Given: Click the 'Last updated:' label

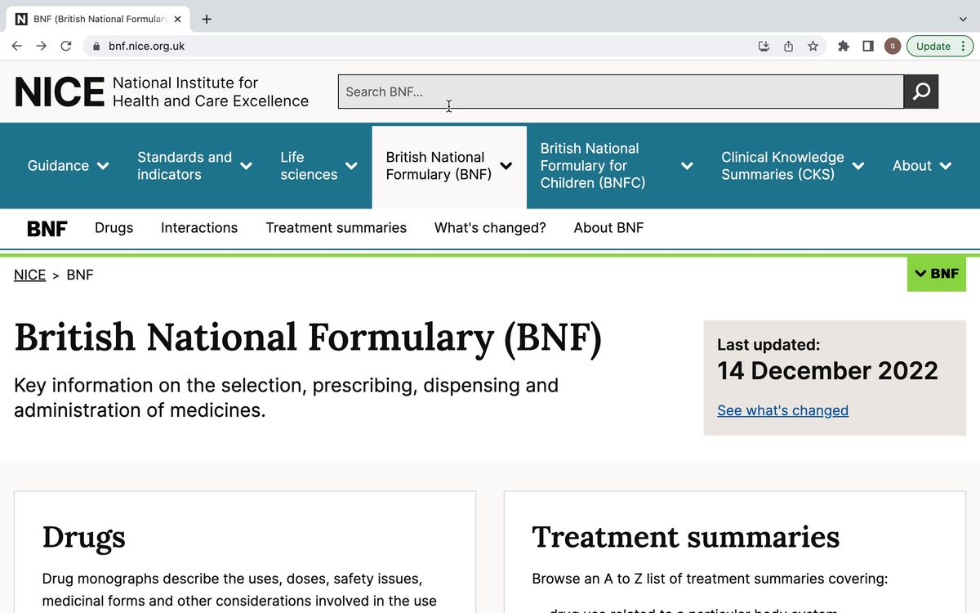Looking at the screenshot, I should [768, 345].
